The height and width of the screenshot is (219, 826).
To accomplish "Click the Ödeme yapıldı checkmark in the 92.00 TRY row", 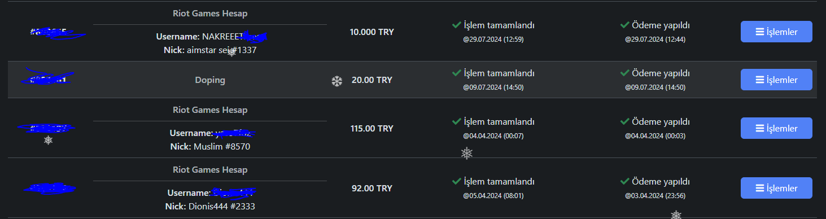I will [624, 182].
